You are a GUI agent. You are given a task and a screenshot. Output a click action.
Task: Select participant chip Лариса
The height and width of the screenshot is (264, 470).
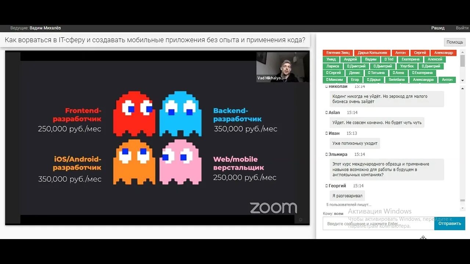(x=333, y=66)
